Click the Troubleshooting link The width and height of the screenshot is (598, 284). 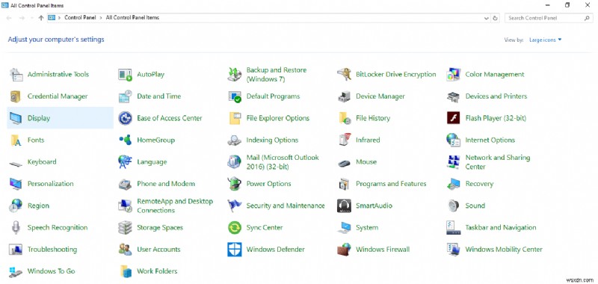pos(52,250)
